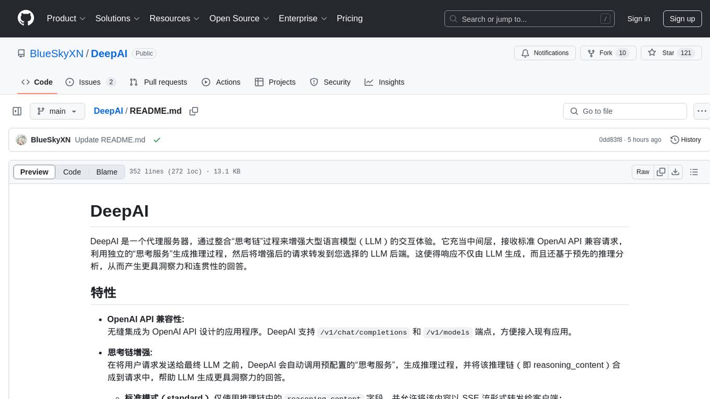Click the Issues counter 2
The width and height of the screenshot is (710, 399).
[x=111, y=82]
